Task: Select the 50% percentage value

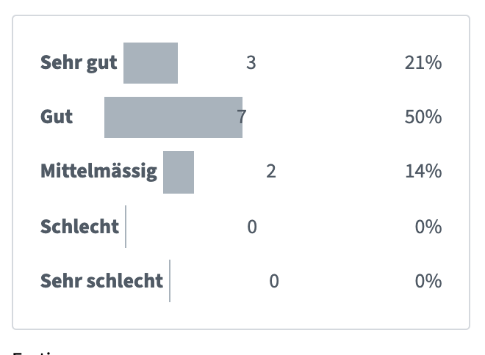Action: pos(423,117)
